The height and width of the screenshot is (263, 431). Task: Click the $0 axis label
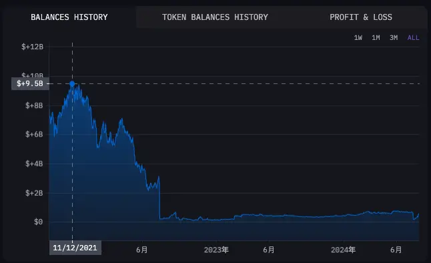coord(39,222)
